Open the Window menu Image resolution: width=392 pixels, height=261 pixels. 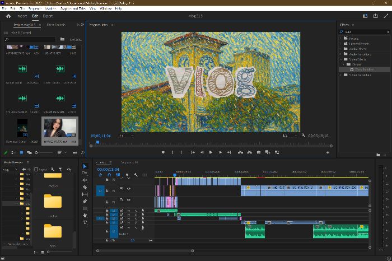[105, 8]
